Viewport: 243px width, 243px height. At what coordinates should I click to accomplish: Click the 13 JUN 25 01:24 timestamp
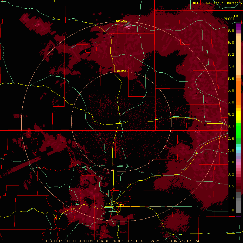pyautogui.click(x=181, y=241)
